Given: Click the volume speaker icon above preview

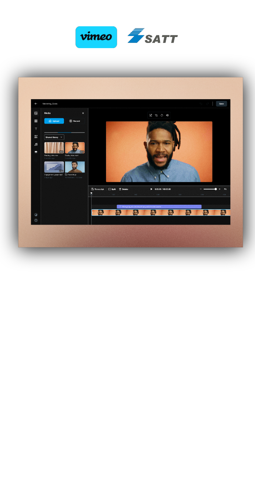Looking at the screenshot, I should coord(167,115).
